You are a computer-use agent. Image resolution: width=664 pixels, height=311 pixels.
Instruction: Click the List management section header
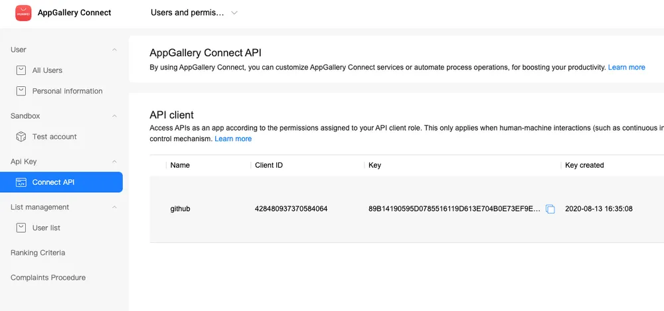point(39,208)
